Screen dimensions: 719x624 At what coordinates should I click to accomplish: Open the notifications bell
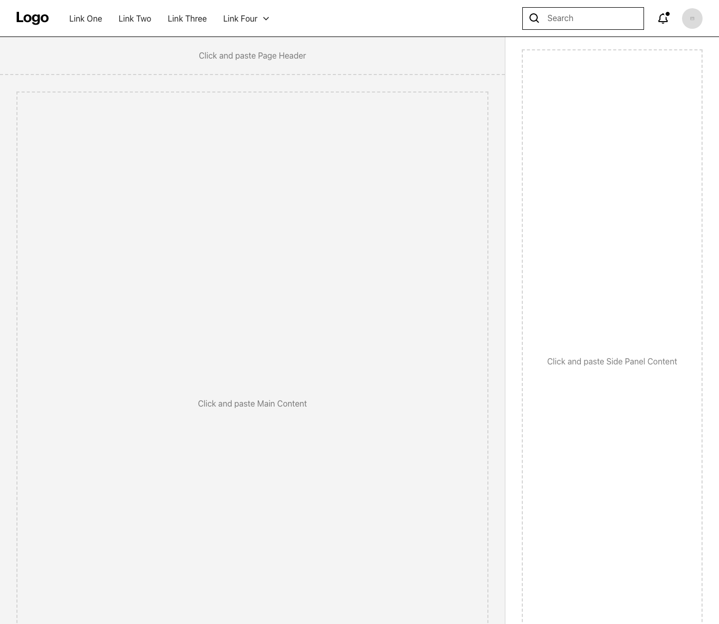tap(664, 19)
